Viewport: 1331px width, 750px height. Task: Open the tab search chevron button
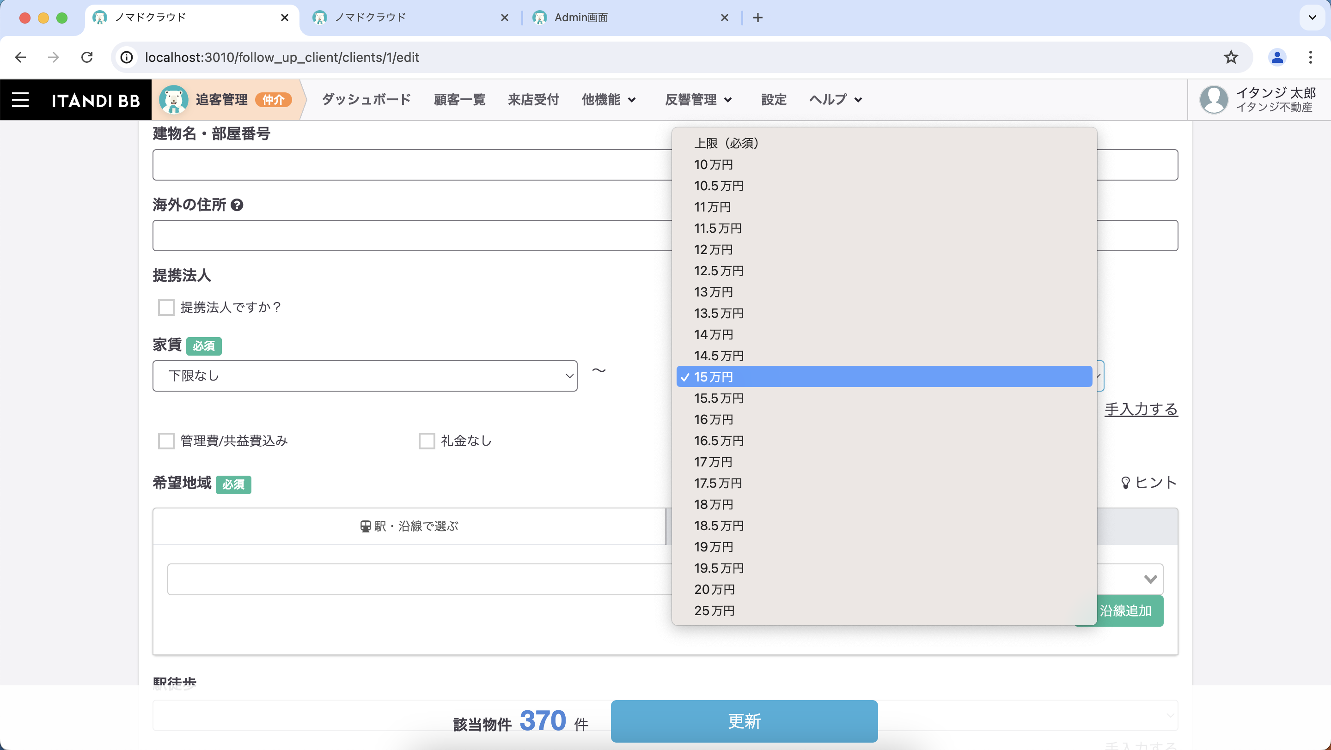(x=1312, y=18)
